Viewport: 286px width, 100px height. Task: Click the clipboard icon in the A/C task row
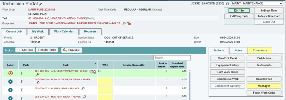coord(95,72)
